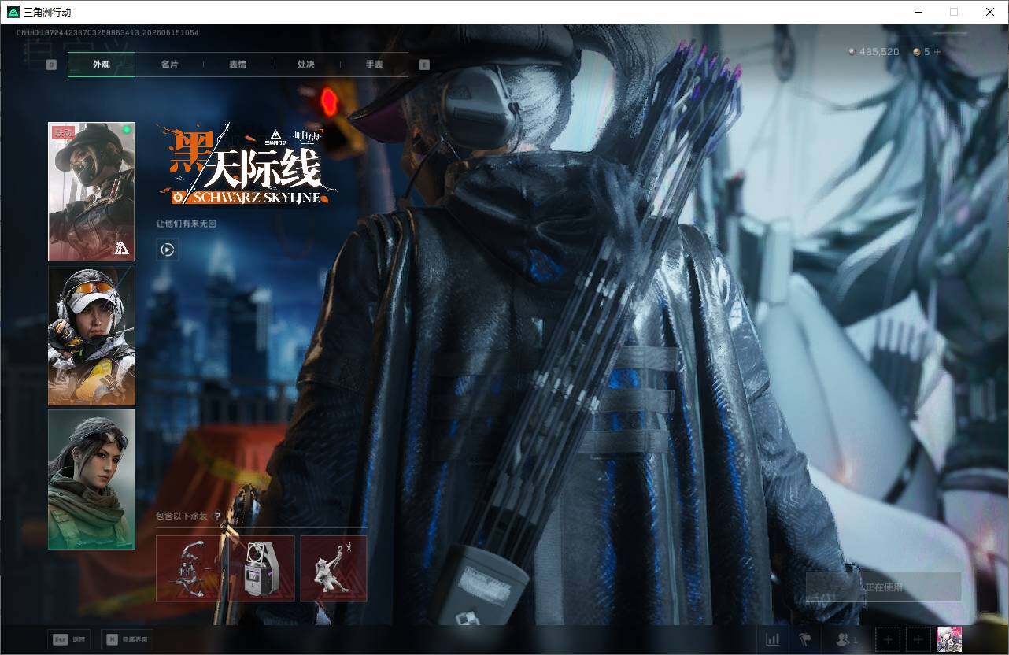Click the 正在使用 button
The width and height of the screenshot is (1009, 655).
point(883,587)
